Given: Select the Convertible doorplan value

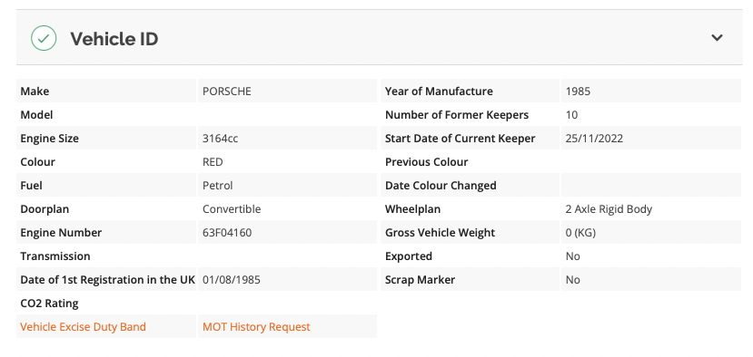Looking at the screenshot, I should [232, 209].
